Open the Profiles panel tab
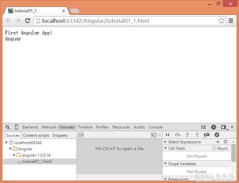This screenshot has height=183, width=239. click(x=102, y=127)
